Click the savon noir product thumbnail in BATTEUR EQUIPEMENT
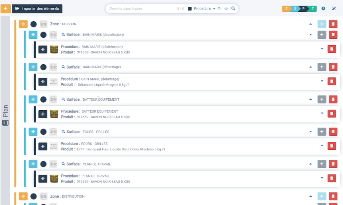The width and height of the screenshot is (343, 205). 54,114
